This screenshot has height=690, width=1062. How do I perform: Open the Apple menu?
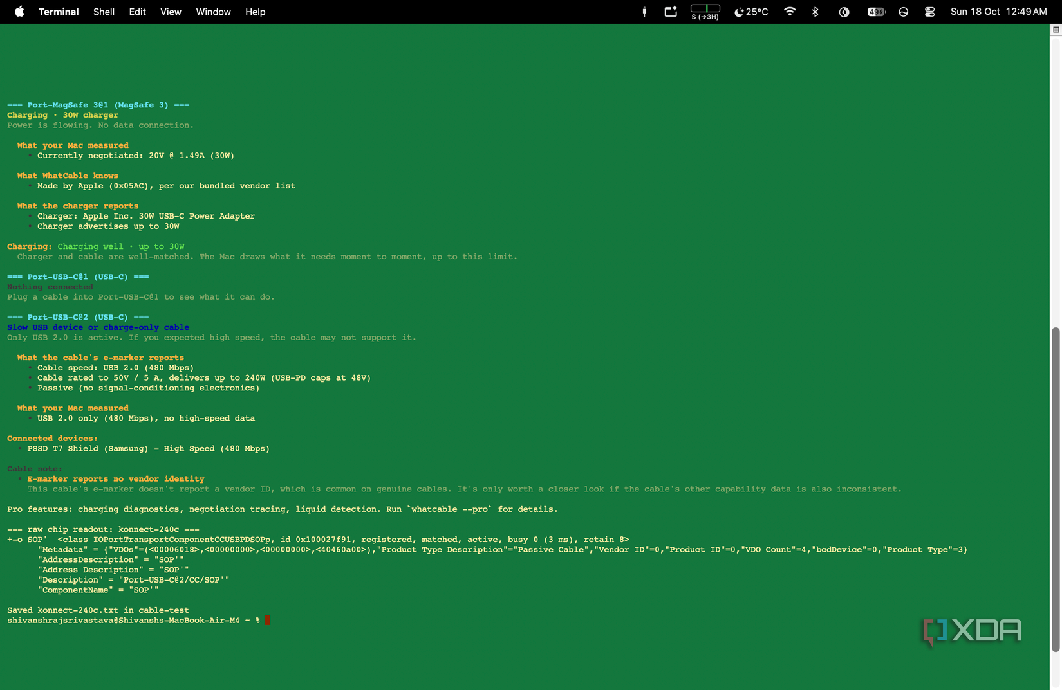pos(19,12)
